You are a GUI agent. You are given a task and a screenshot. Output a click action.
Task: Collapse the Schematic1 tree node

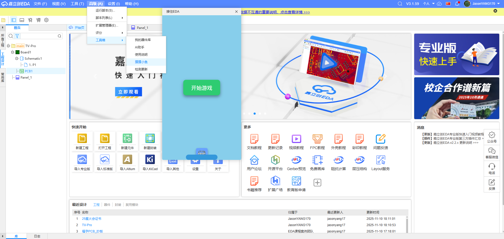[17, 58]
